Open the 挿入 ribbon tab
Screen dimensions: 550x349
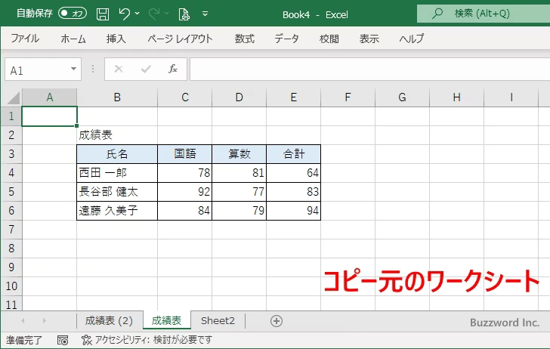[x=116, y=39]
